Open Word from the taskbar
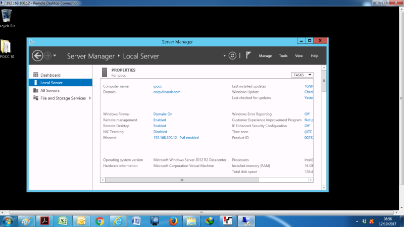 coord(136,221)
